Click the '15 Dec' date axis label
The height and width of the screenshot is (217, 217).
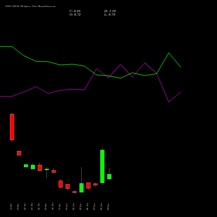(x=11, y=207)
